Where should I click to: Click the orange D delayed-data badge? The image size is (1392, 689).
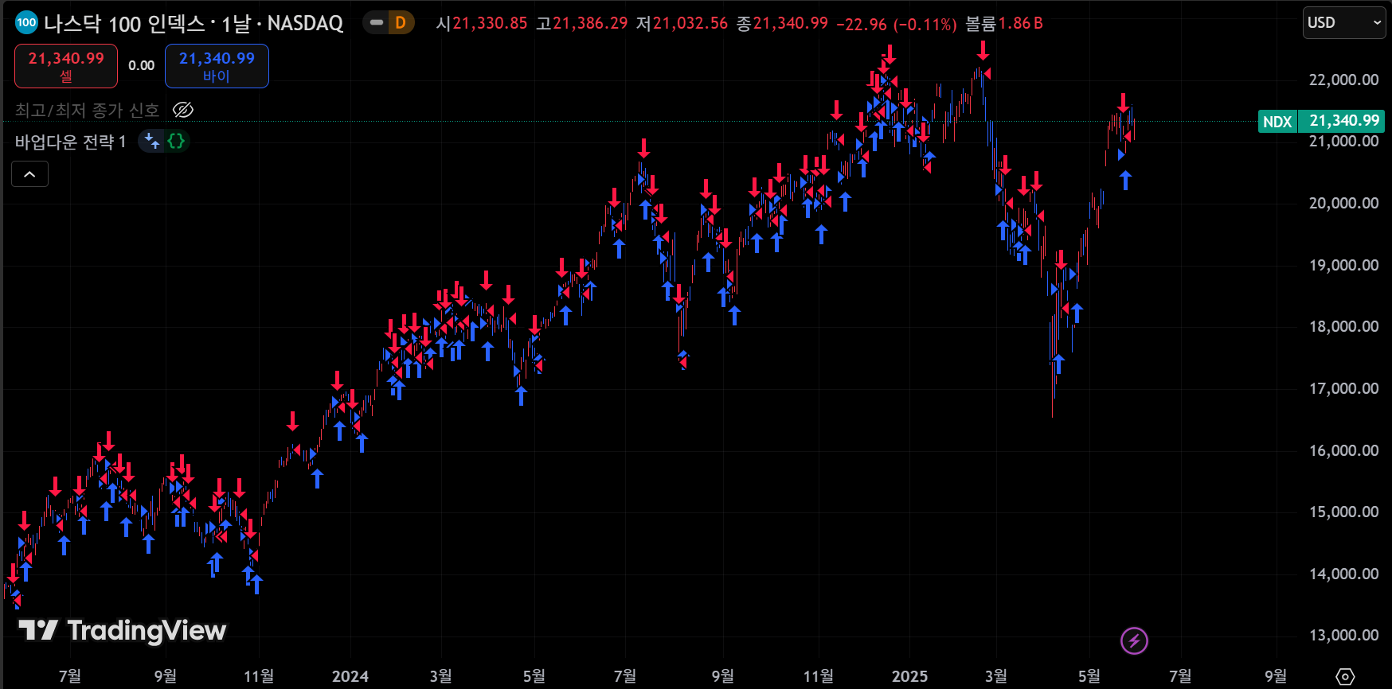click(x=401, y=23)
